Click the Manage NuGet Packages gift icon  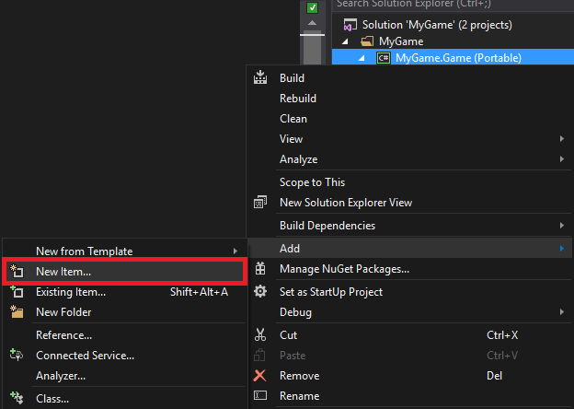click(260, 269)
